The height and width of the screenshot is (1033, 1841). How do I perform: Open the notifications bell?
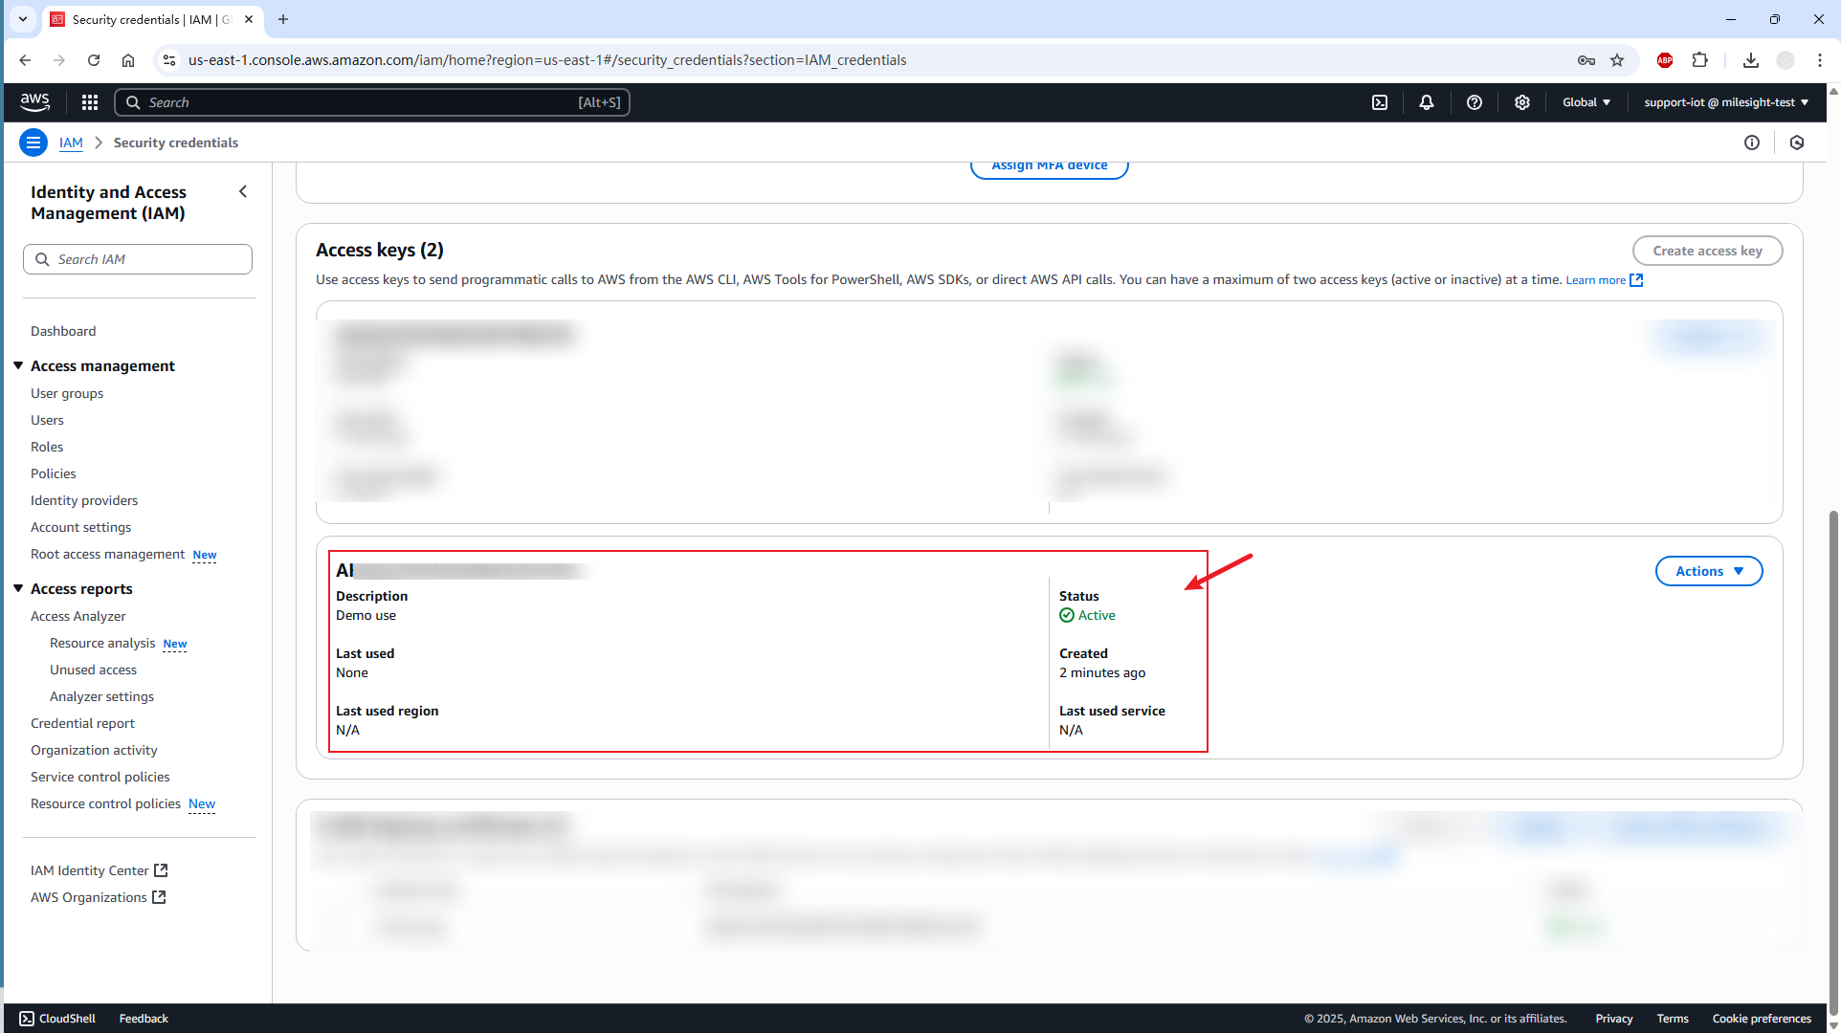click(1427, 102)
